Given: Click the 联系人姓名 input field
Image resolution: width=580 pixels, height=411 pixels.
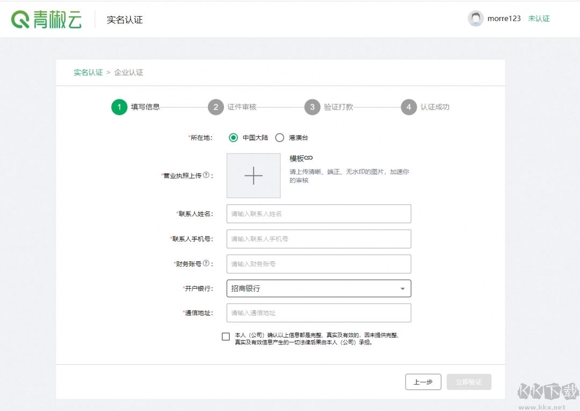Looking at the screenshot, I should pos(318,214).
